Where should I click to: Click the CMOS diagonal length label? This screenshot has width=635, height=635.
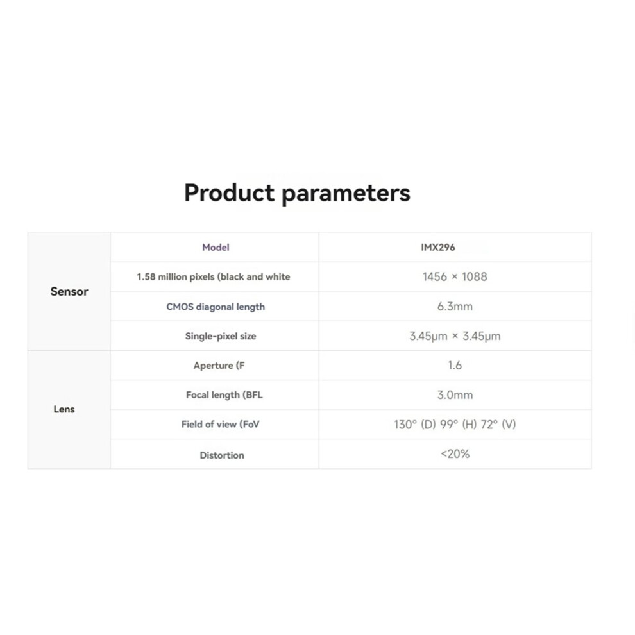point(216,307)
